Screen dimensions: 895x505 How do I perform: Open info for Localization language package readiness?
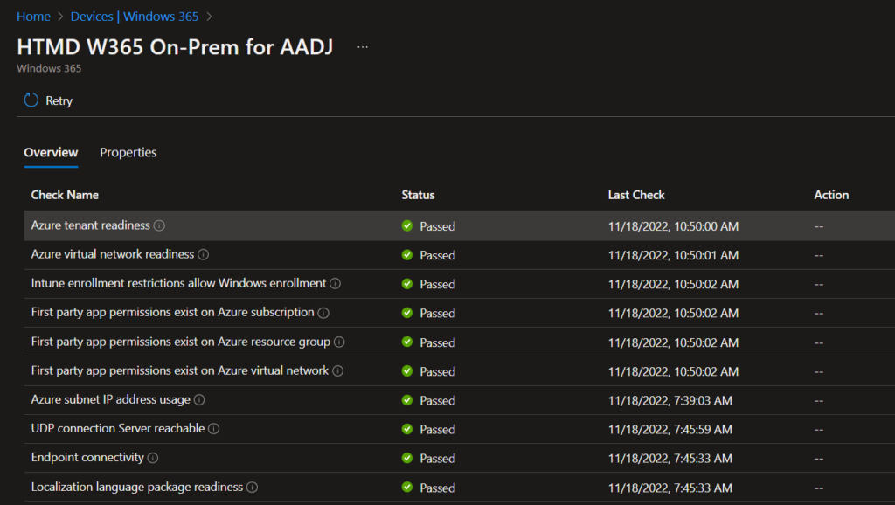coord(252,487)
